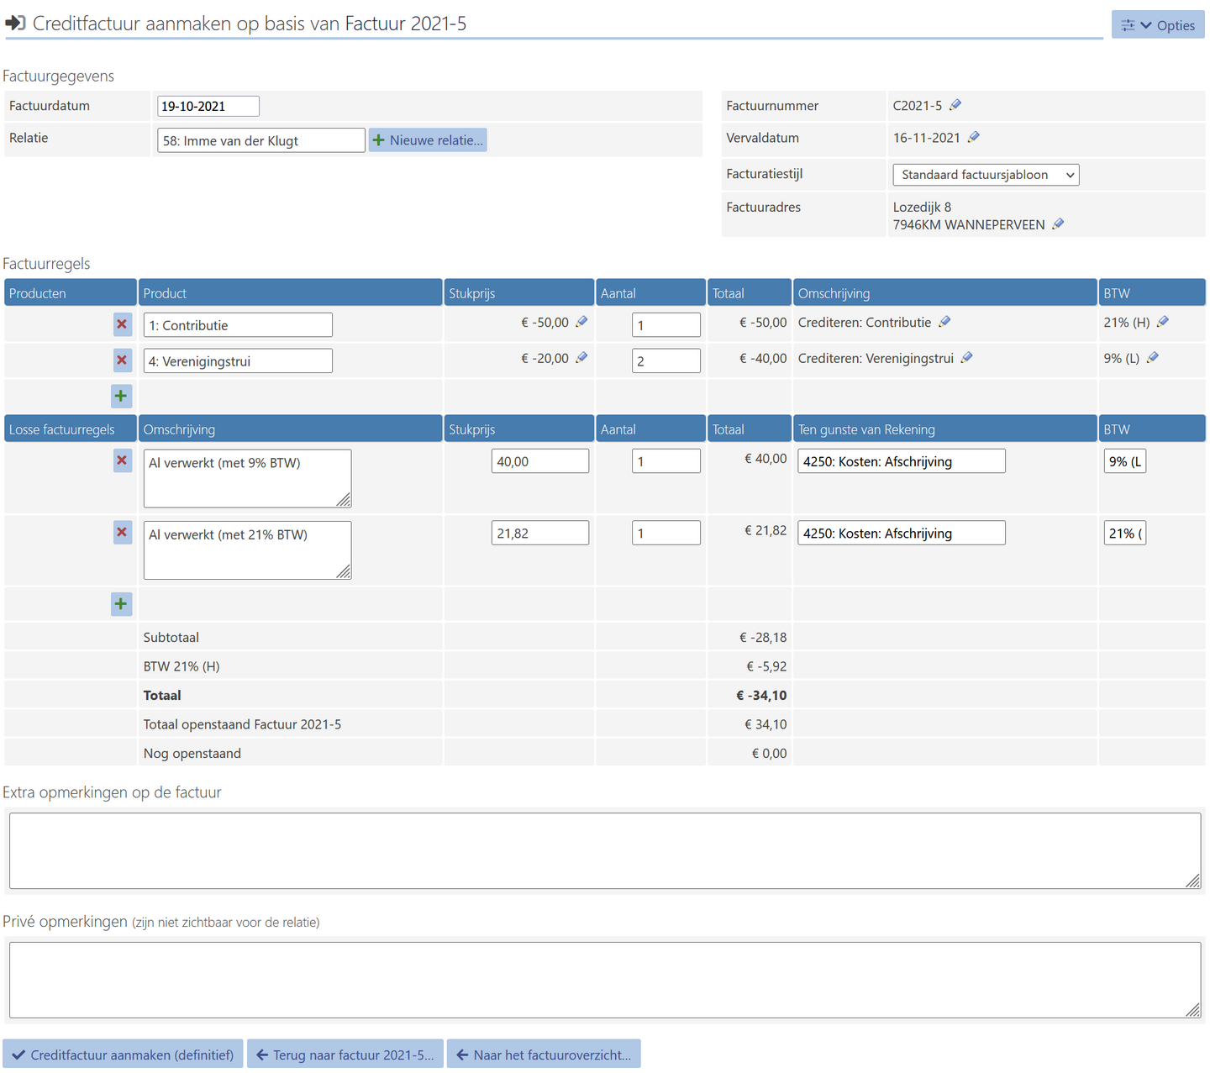Click the unit price field 40,00
Image resolution: width=1210 pixels, height=1073 pixels.
540,460
